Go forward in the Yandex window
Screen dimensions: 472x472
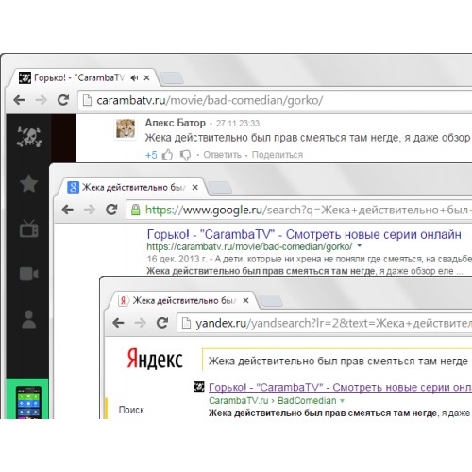(141, 323)
